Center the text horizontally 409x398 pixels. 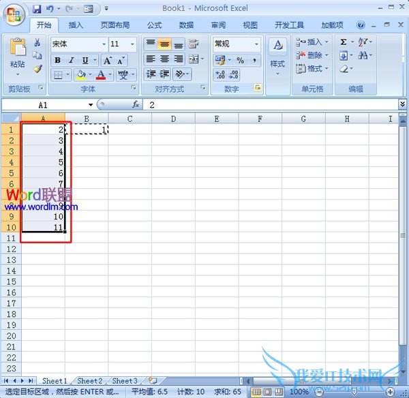point(164,59)
